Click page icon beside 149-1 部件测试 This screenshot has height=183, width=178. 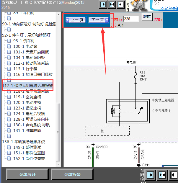click(9, 147)
